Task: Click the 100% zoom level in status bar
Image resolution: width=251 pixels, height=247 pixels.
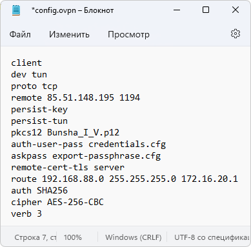Action: click(x=73, y=237)
